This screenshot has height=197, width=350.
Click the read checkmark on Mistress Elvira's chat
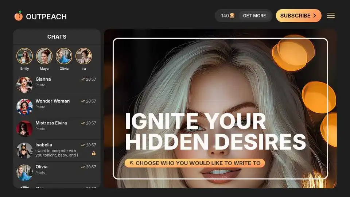[x=83, y=123]
